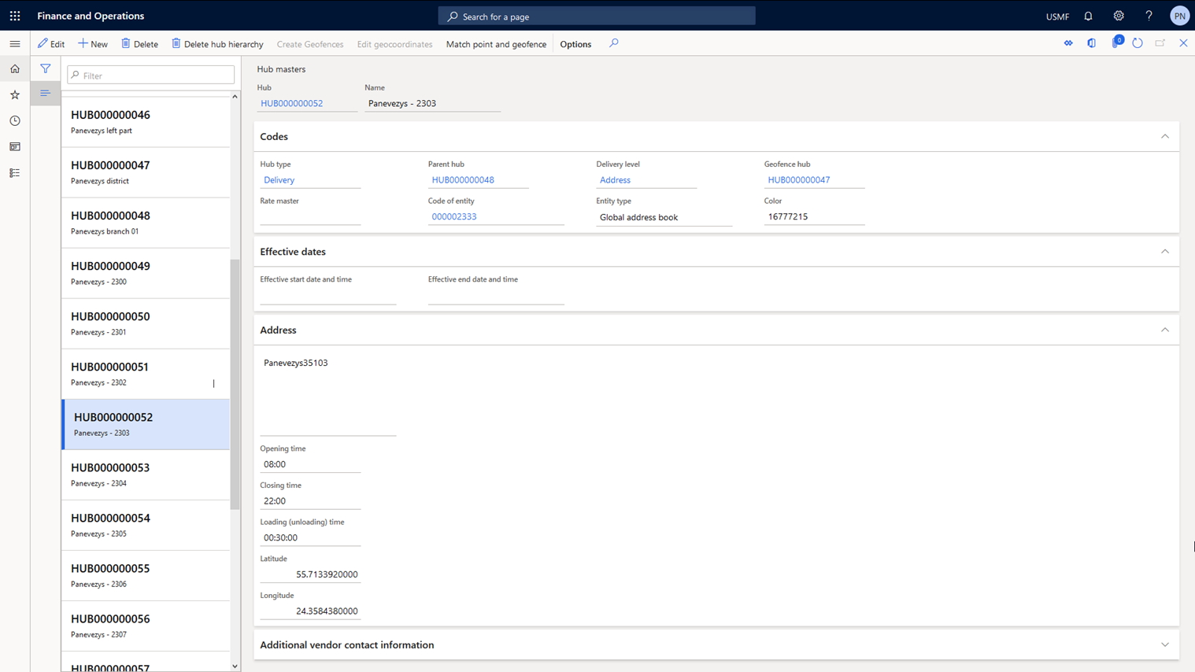This screenshot has width=1195, height=672.
Task: Click the refresh page icon
Action: pyautogui.click(x=1137, y=43)
